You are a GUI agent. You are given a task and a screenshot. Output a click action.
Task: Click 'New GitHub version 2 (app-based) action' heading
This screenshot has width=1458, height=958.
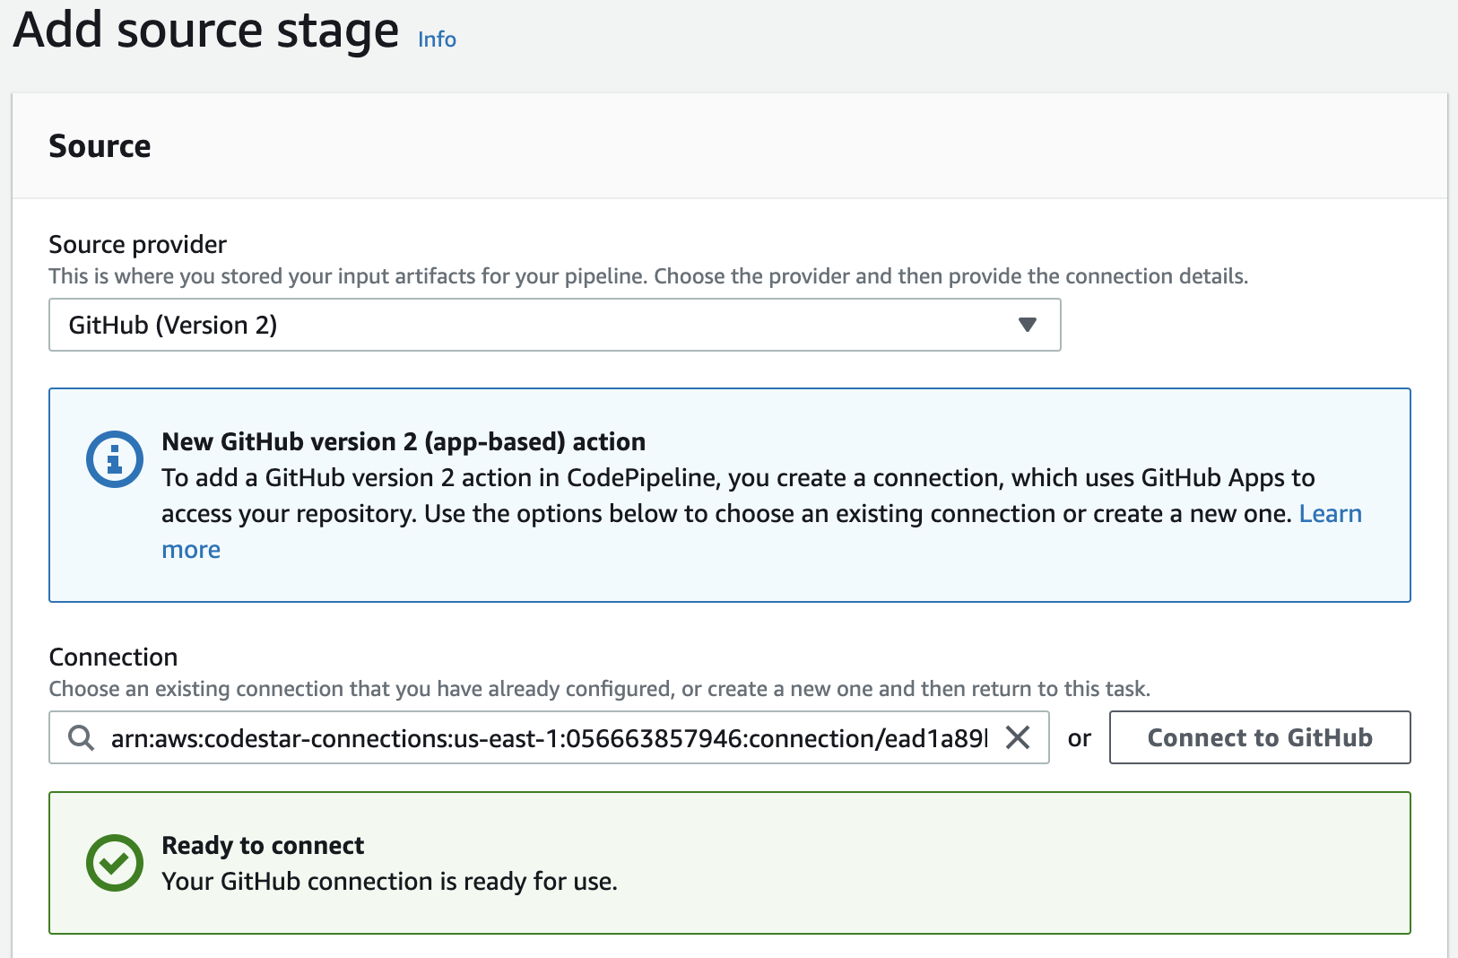click(x=404, y=441)
